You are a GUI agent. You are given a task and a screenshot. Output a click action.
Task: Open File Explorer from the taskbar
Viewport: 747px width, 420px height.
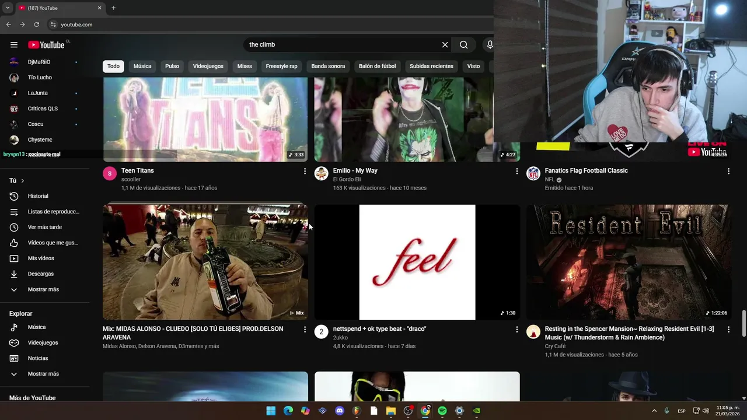coord(391,411)
